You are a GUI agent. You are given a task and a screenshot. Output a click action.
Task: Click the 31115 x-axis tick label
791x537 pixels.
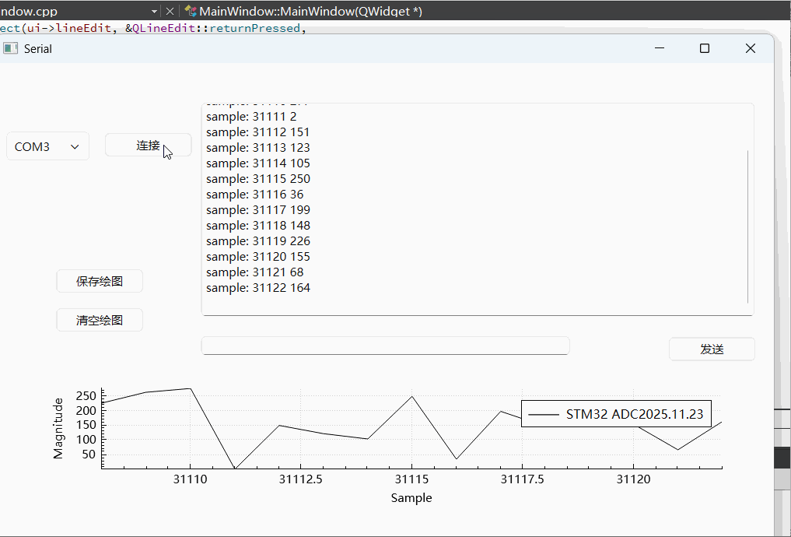click(x=411, y=479)
